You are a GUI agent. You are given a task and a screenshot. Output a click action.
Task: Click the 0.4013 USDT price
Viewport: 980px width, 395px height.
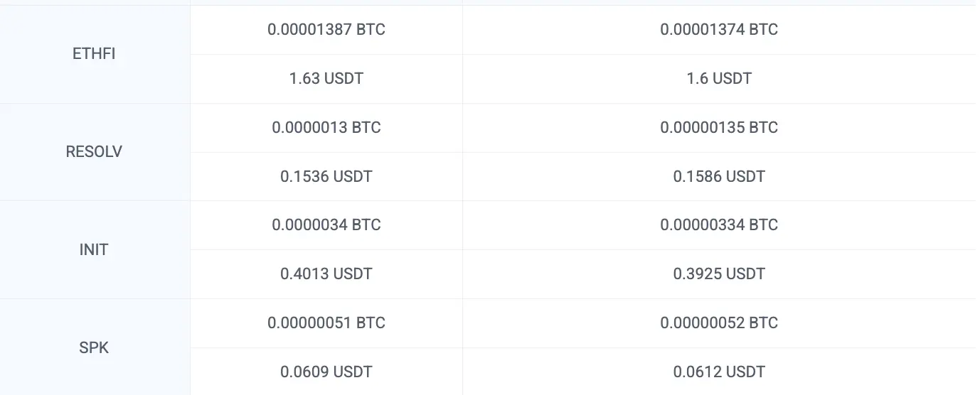click(326, 274)
